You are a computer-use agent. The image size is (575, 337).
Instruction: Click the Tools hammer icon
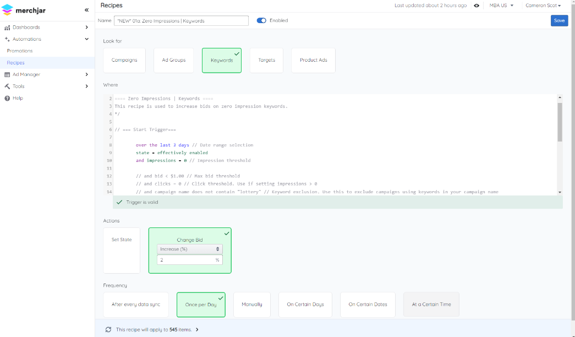(x=7, y=86)
